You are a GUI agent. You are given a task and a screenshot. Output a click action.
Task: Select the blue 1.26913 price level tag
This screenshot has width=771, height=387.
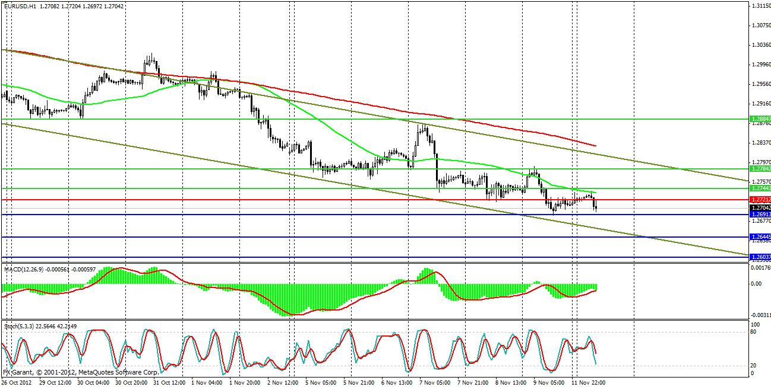click(x=760, y=215)
